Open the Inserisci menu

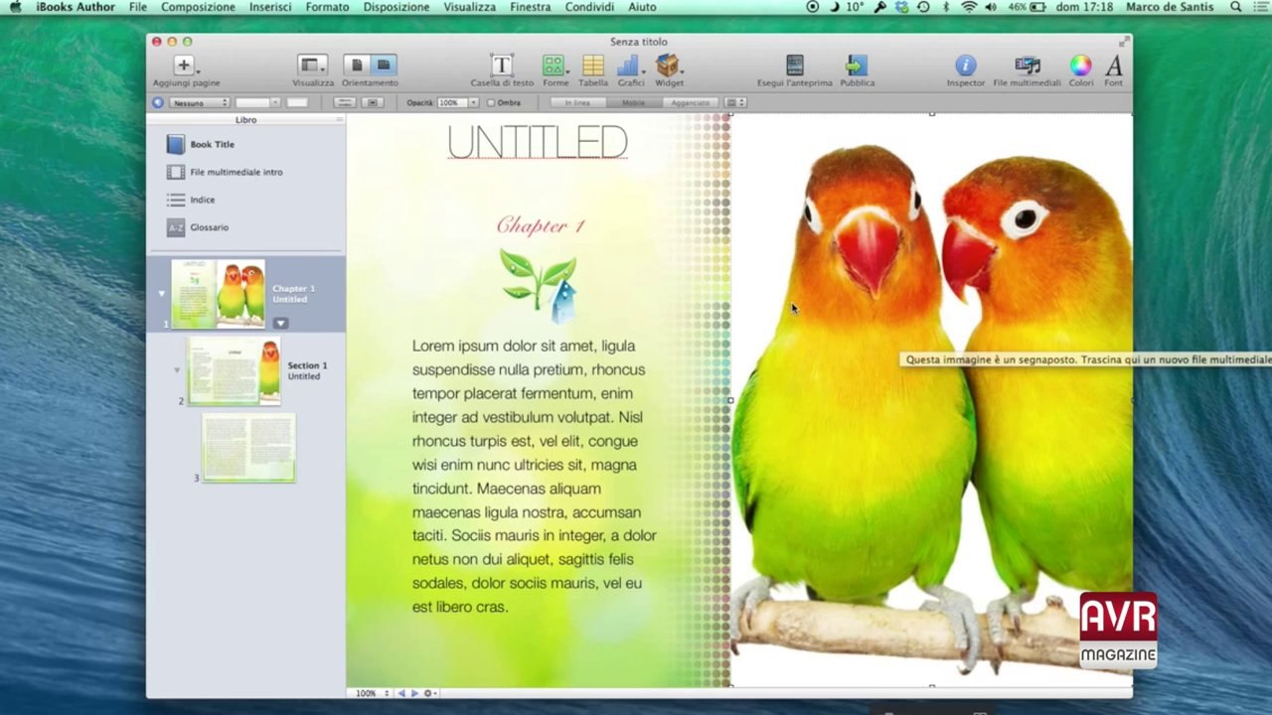click(x=270, y=7)
